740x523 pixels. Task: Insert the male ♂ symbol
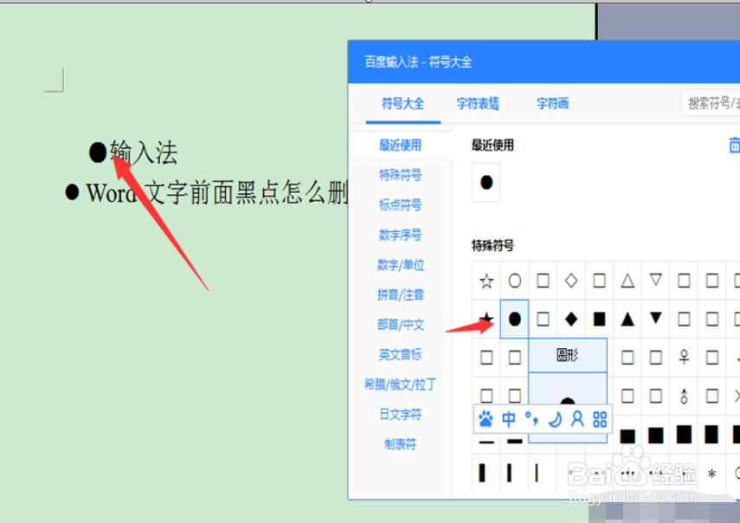pos(684,396)
